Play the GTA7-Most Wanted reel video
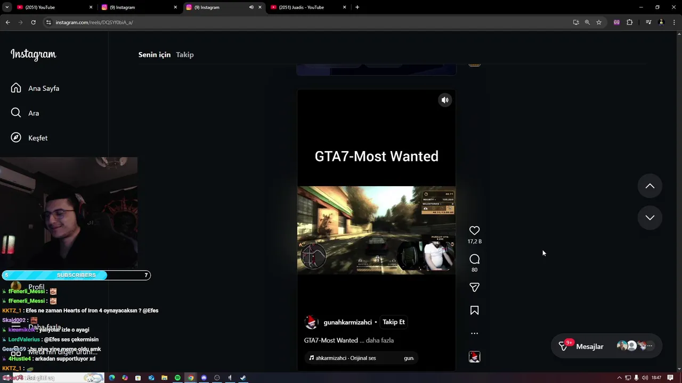 (x=376, y=230)
